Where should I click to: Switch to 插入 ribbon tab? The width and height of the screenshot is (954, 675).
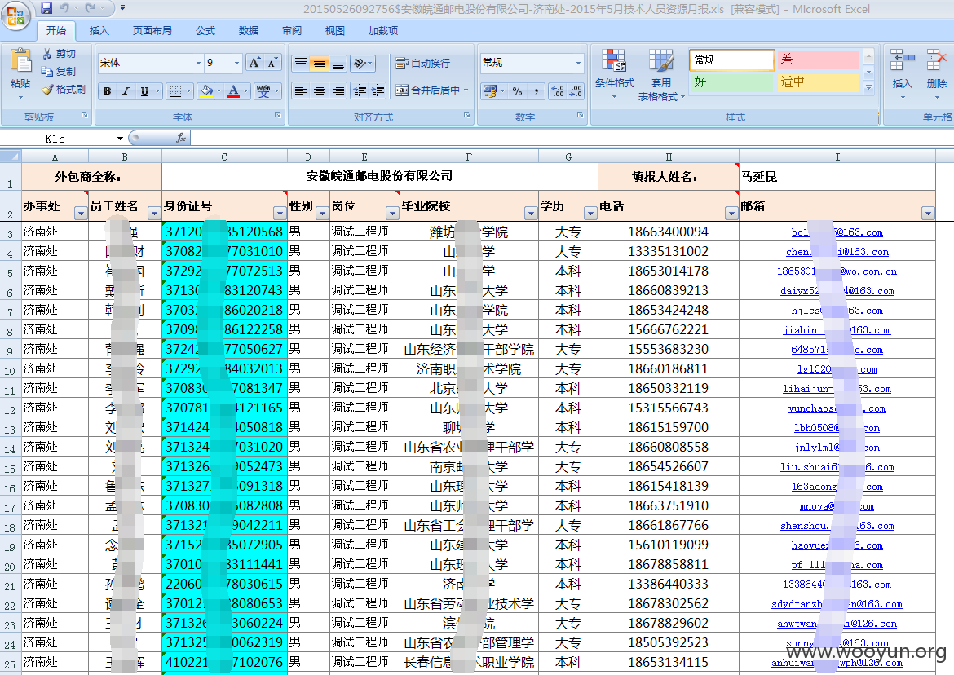coord(99,30)
